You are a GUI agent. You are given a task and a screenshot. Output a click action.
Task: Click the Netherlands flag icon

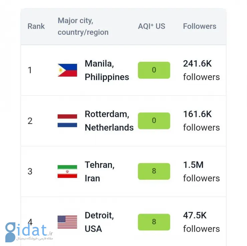click(x=67, y=121)
